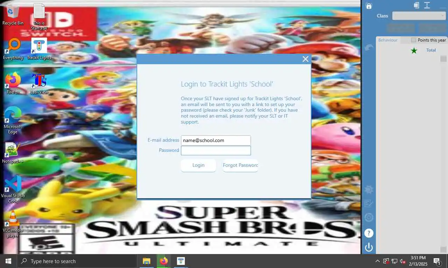Viewport: 448px width, 268px height.
Task: Toggle the 'Points this year' checkbox
Action: 414,40
